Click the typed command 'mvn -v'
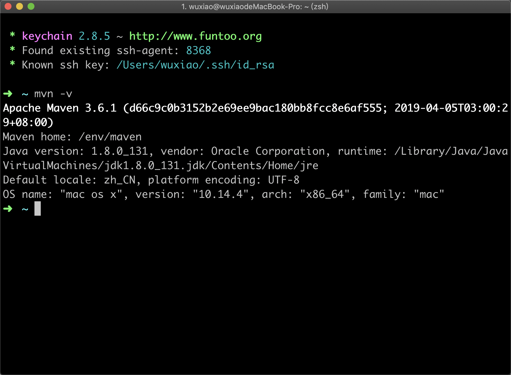 53,94
